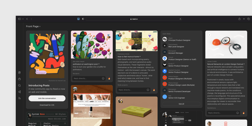Click the briefcase jobs icon in sidebar
Viewport: 252px width, 126px height.
click(20, 79)
